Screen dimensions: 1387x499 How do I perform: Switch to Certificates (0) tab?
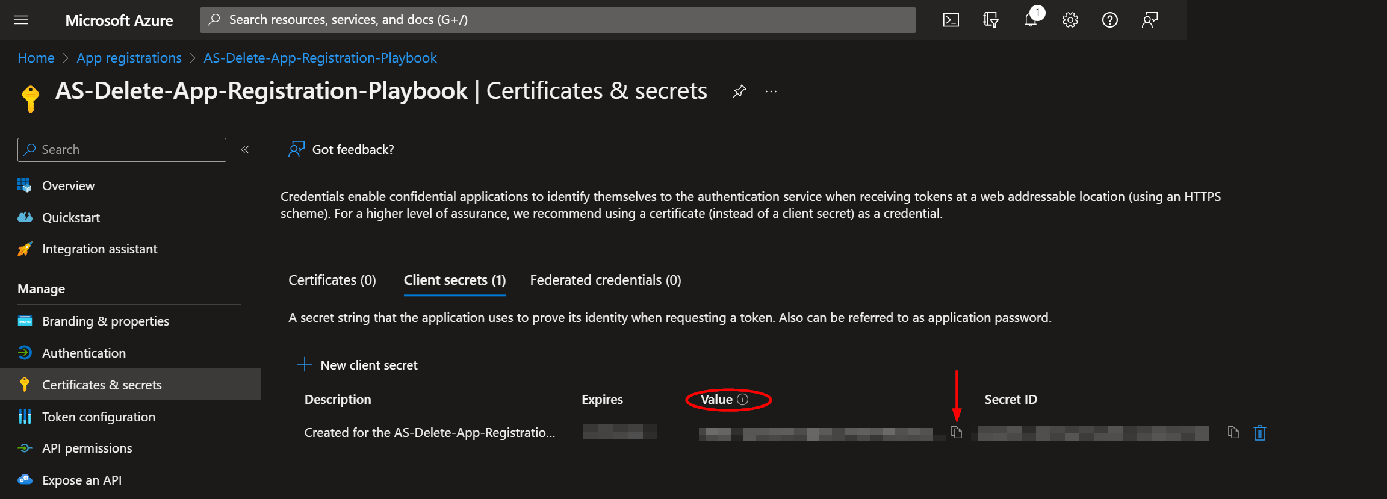[332, 280]
